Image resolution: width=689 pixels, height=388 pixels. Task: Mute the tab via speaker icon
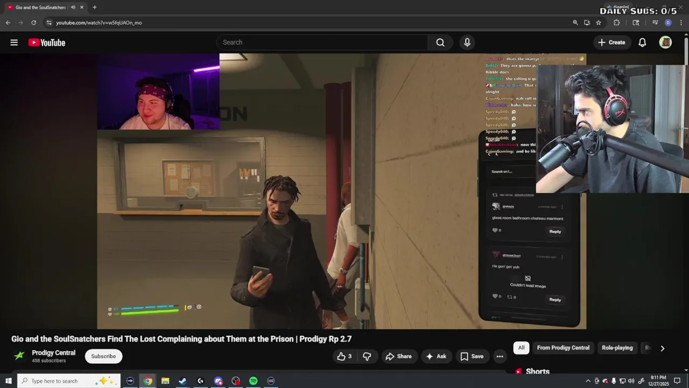73,7
